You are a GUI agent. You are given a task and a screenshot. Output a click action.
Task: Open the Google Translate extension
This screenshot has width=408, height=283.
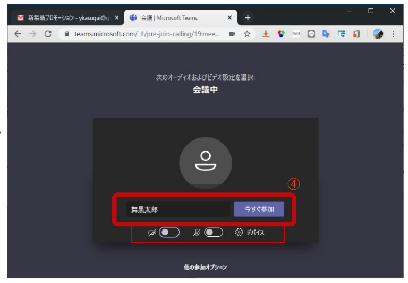pos(327,33)
